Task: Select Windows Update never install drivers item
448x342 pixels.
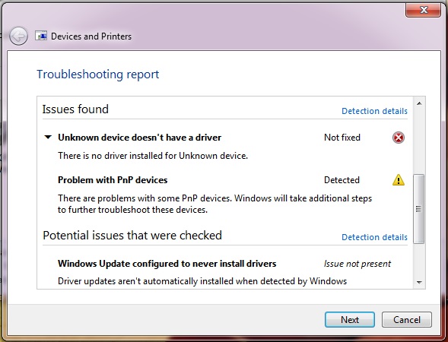Action: [x=167, y=264]
